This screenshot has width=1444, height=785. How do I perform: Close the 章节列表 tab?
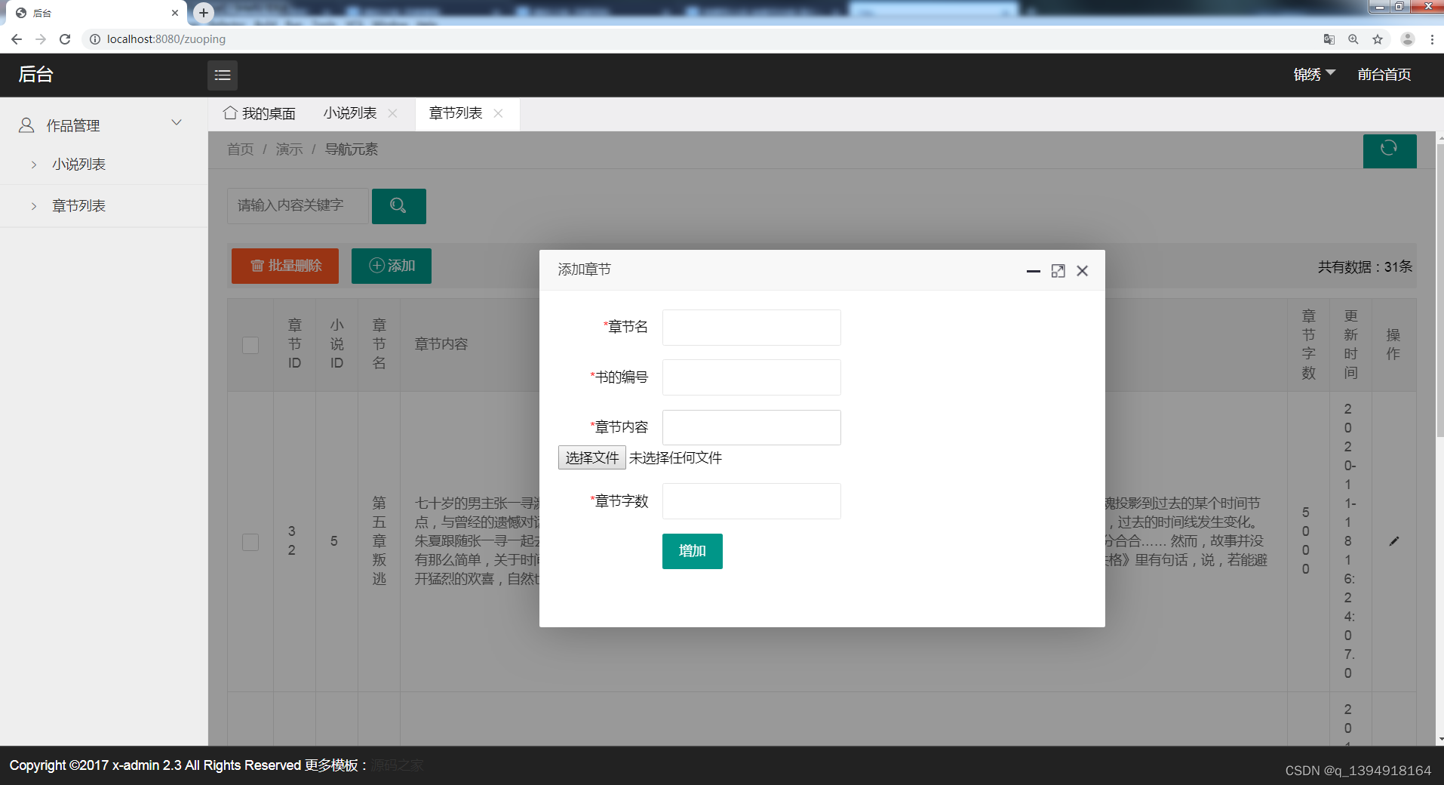pos(498,113)
